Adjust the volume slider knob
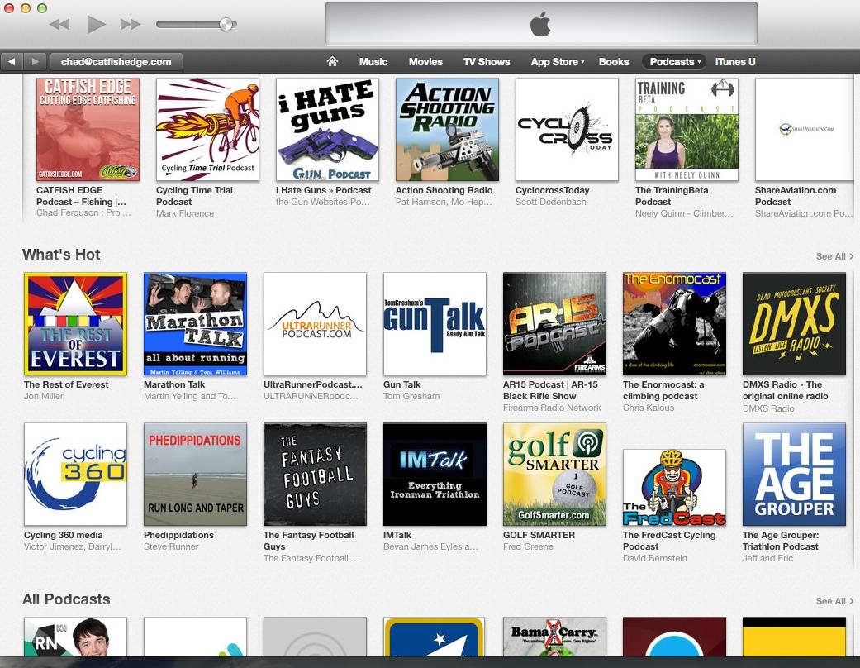The image size is (860, 668). click(x=226, y=24)
